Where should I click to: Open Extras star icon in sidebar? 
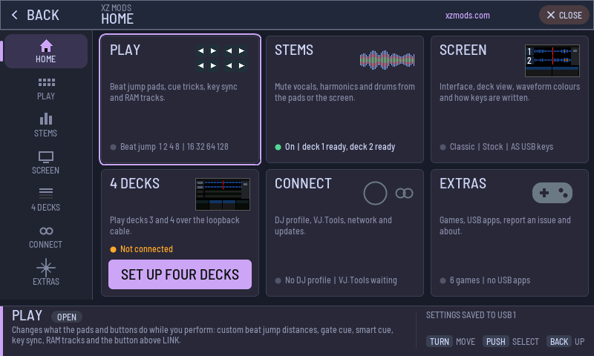tap(46, 268)
